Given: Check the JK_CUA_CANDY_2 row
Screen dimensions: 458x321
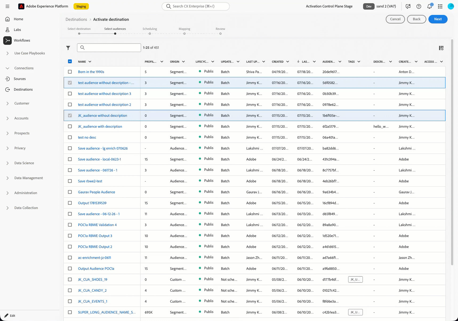Looking at the screenshot, I should point(70,290).
